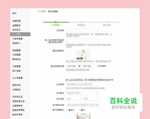This screenshot has height=119, width=150.
Task: Open the sample business license thumbnail
Action: (x=83, y=55)
